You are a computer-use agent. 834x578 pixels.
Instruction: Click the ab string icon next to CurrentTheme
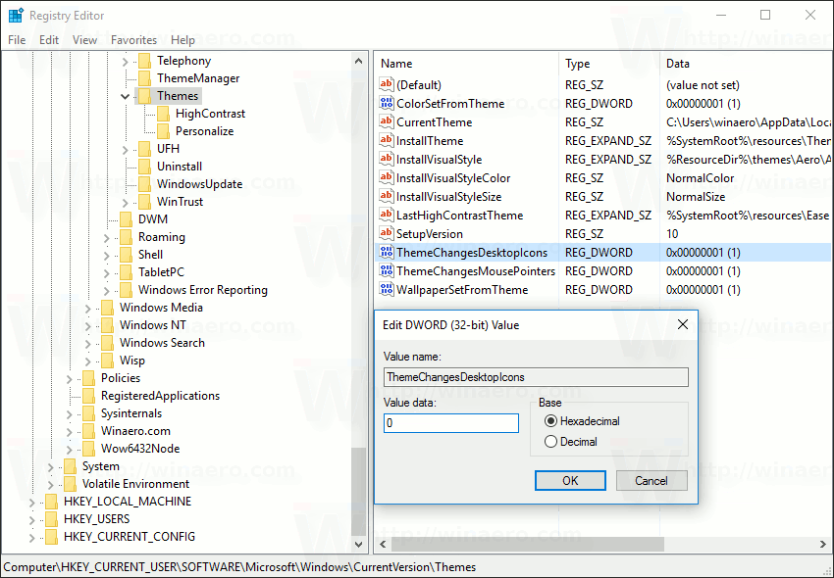click(x=386, y=121)
